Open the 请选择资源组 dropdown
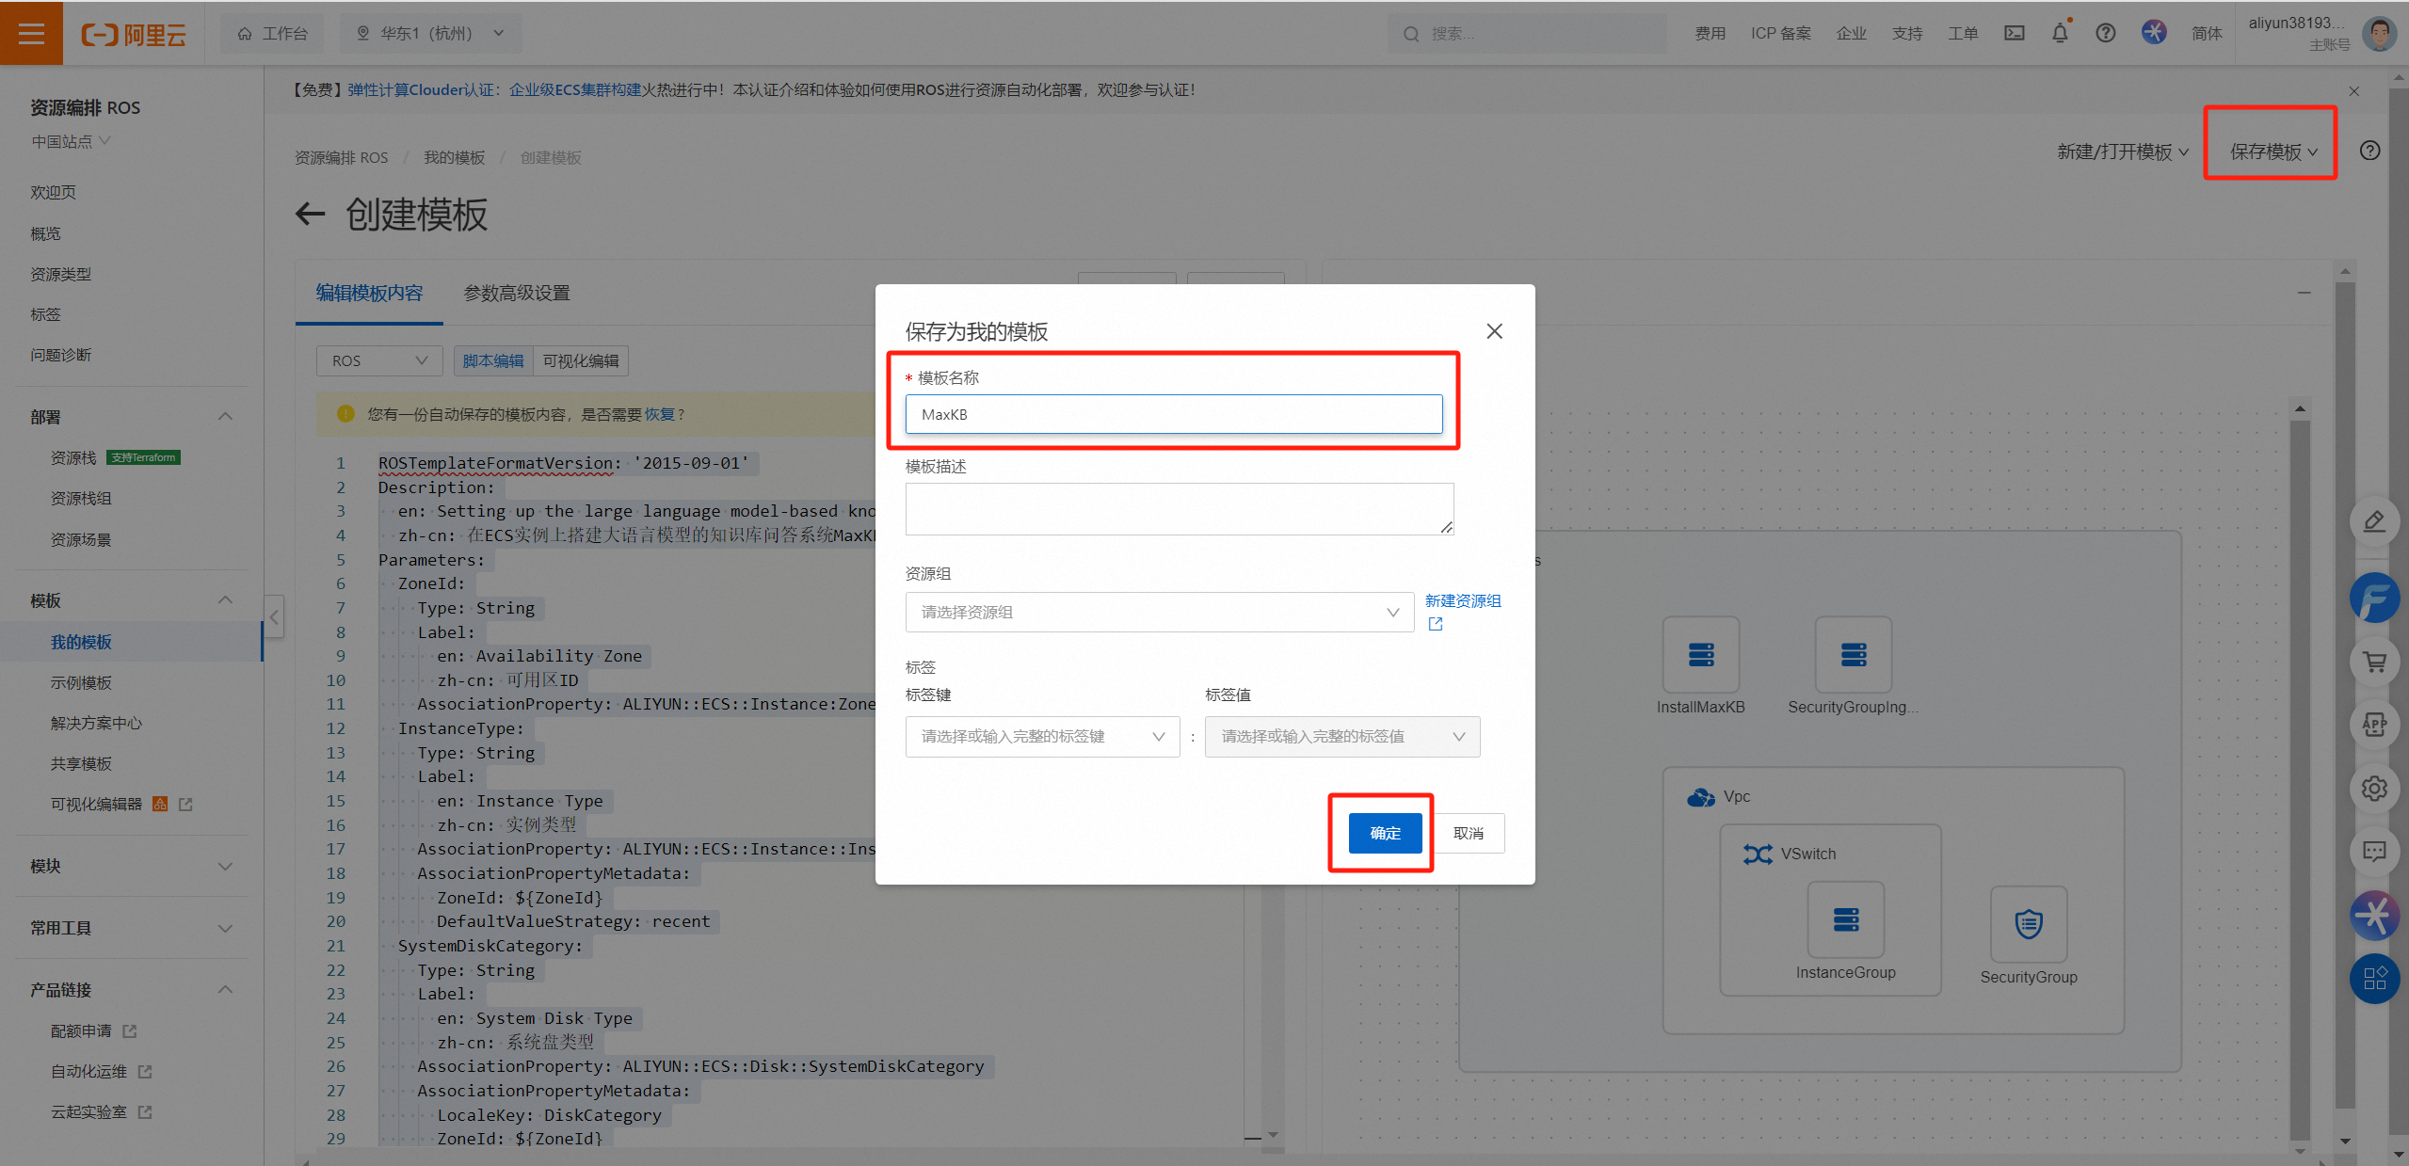2409x1166 pixels. (x=1159, y=613)
